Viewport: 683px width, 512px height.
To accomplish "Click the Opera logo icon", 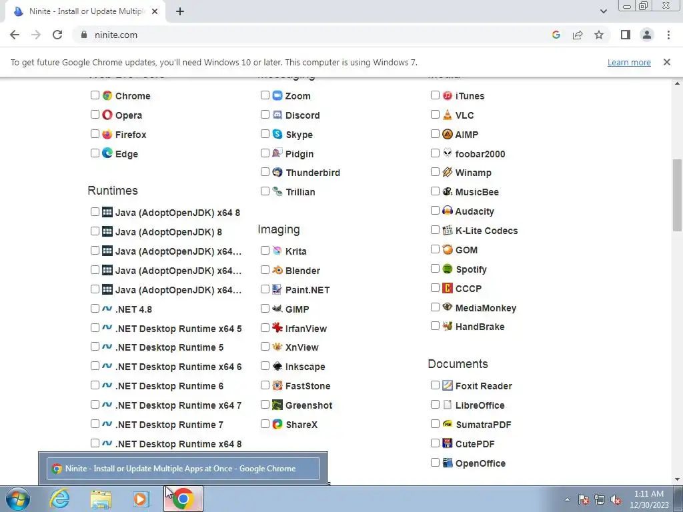I will [107, 115].
